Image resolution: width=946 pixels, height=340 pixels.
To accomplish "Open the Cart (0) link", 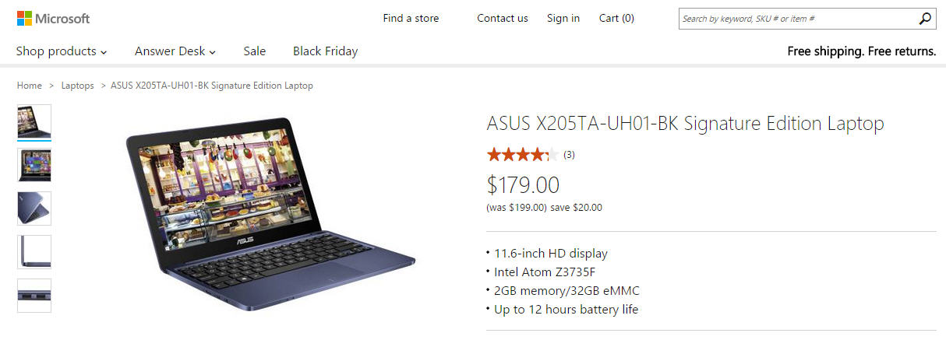I will coord(616,19).
